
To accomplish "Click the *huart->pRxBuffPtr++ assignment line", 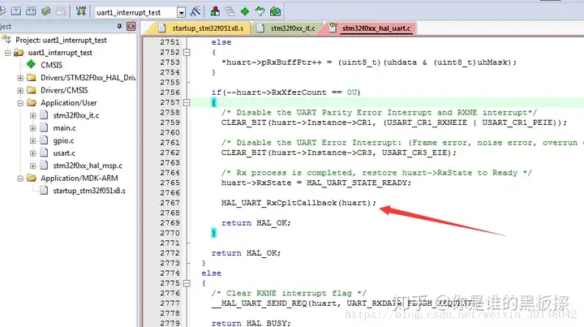I will click(369, 62).
